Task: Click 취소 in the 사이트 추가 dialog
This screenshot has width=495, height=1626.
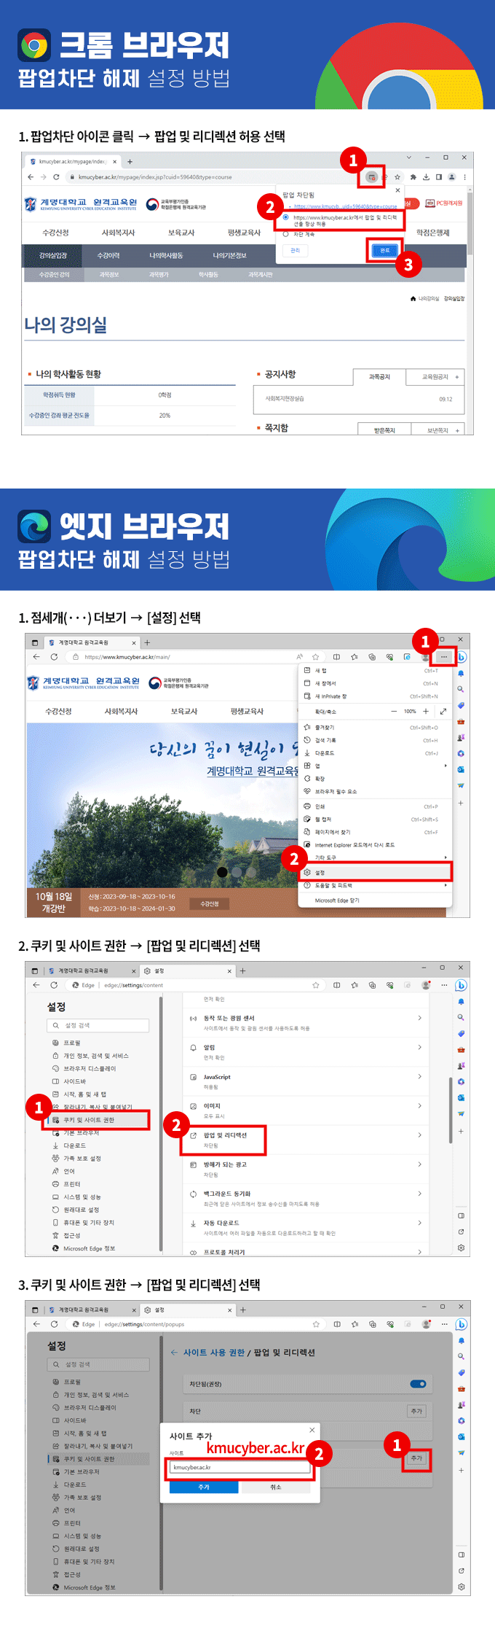Action: (x=276, y=1487)
